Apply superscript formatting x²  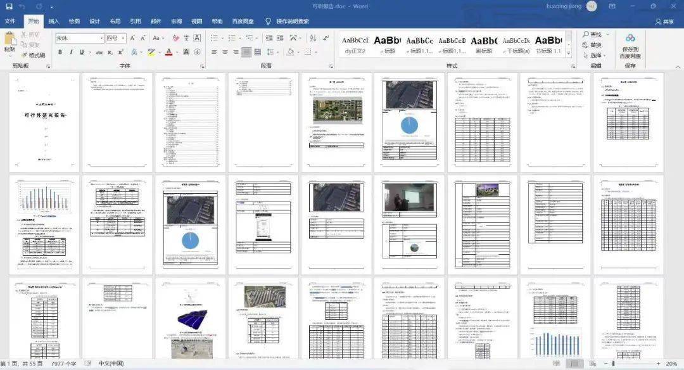(x=121, y=53)
